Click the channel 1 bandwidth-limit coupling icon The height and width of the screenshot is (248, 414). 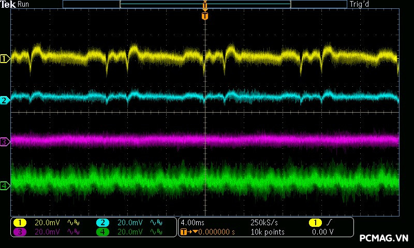pyautogui.click(x=73, y=222)
